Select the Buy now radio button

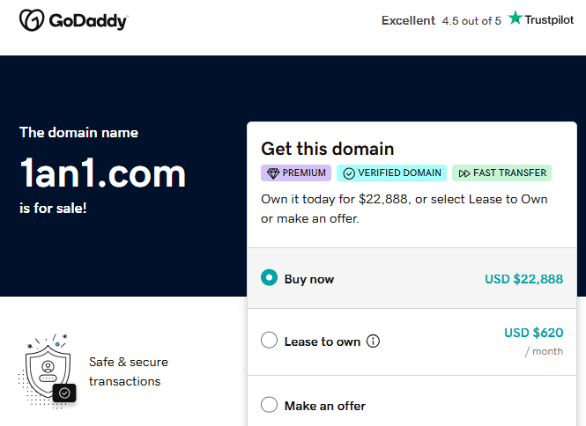269,278
